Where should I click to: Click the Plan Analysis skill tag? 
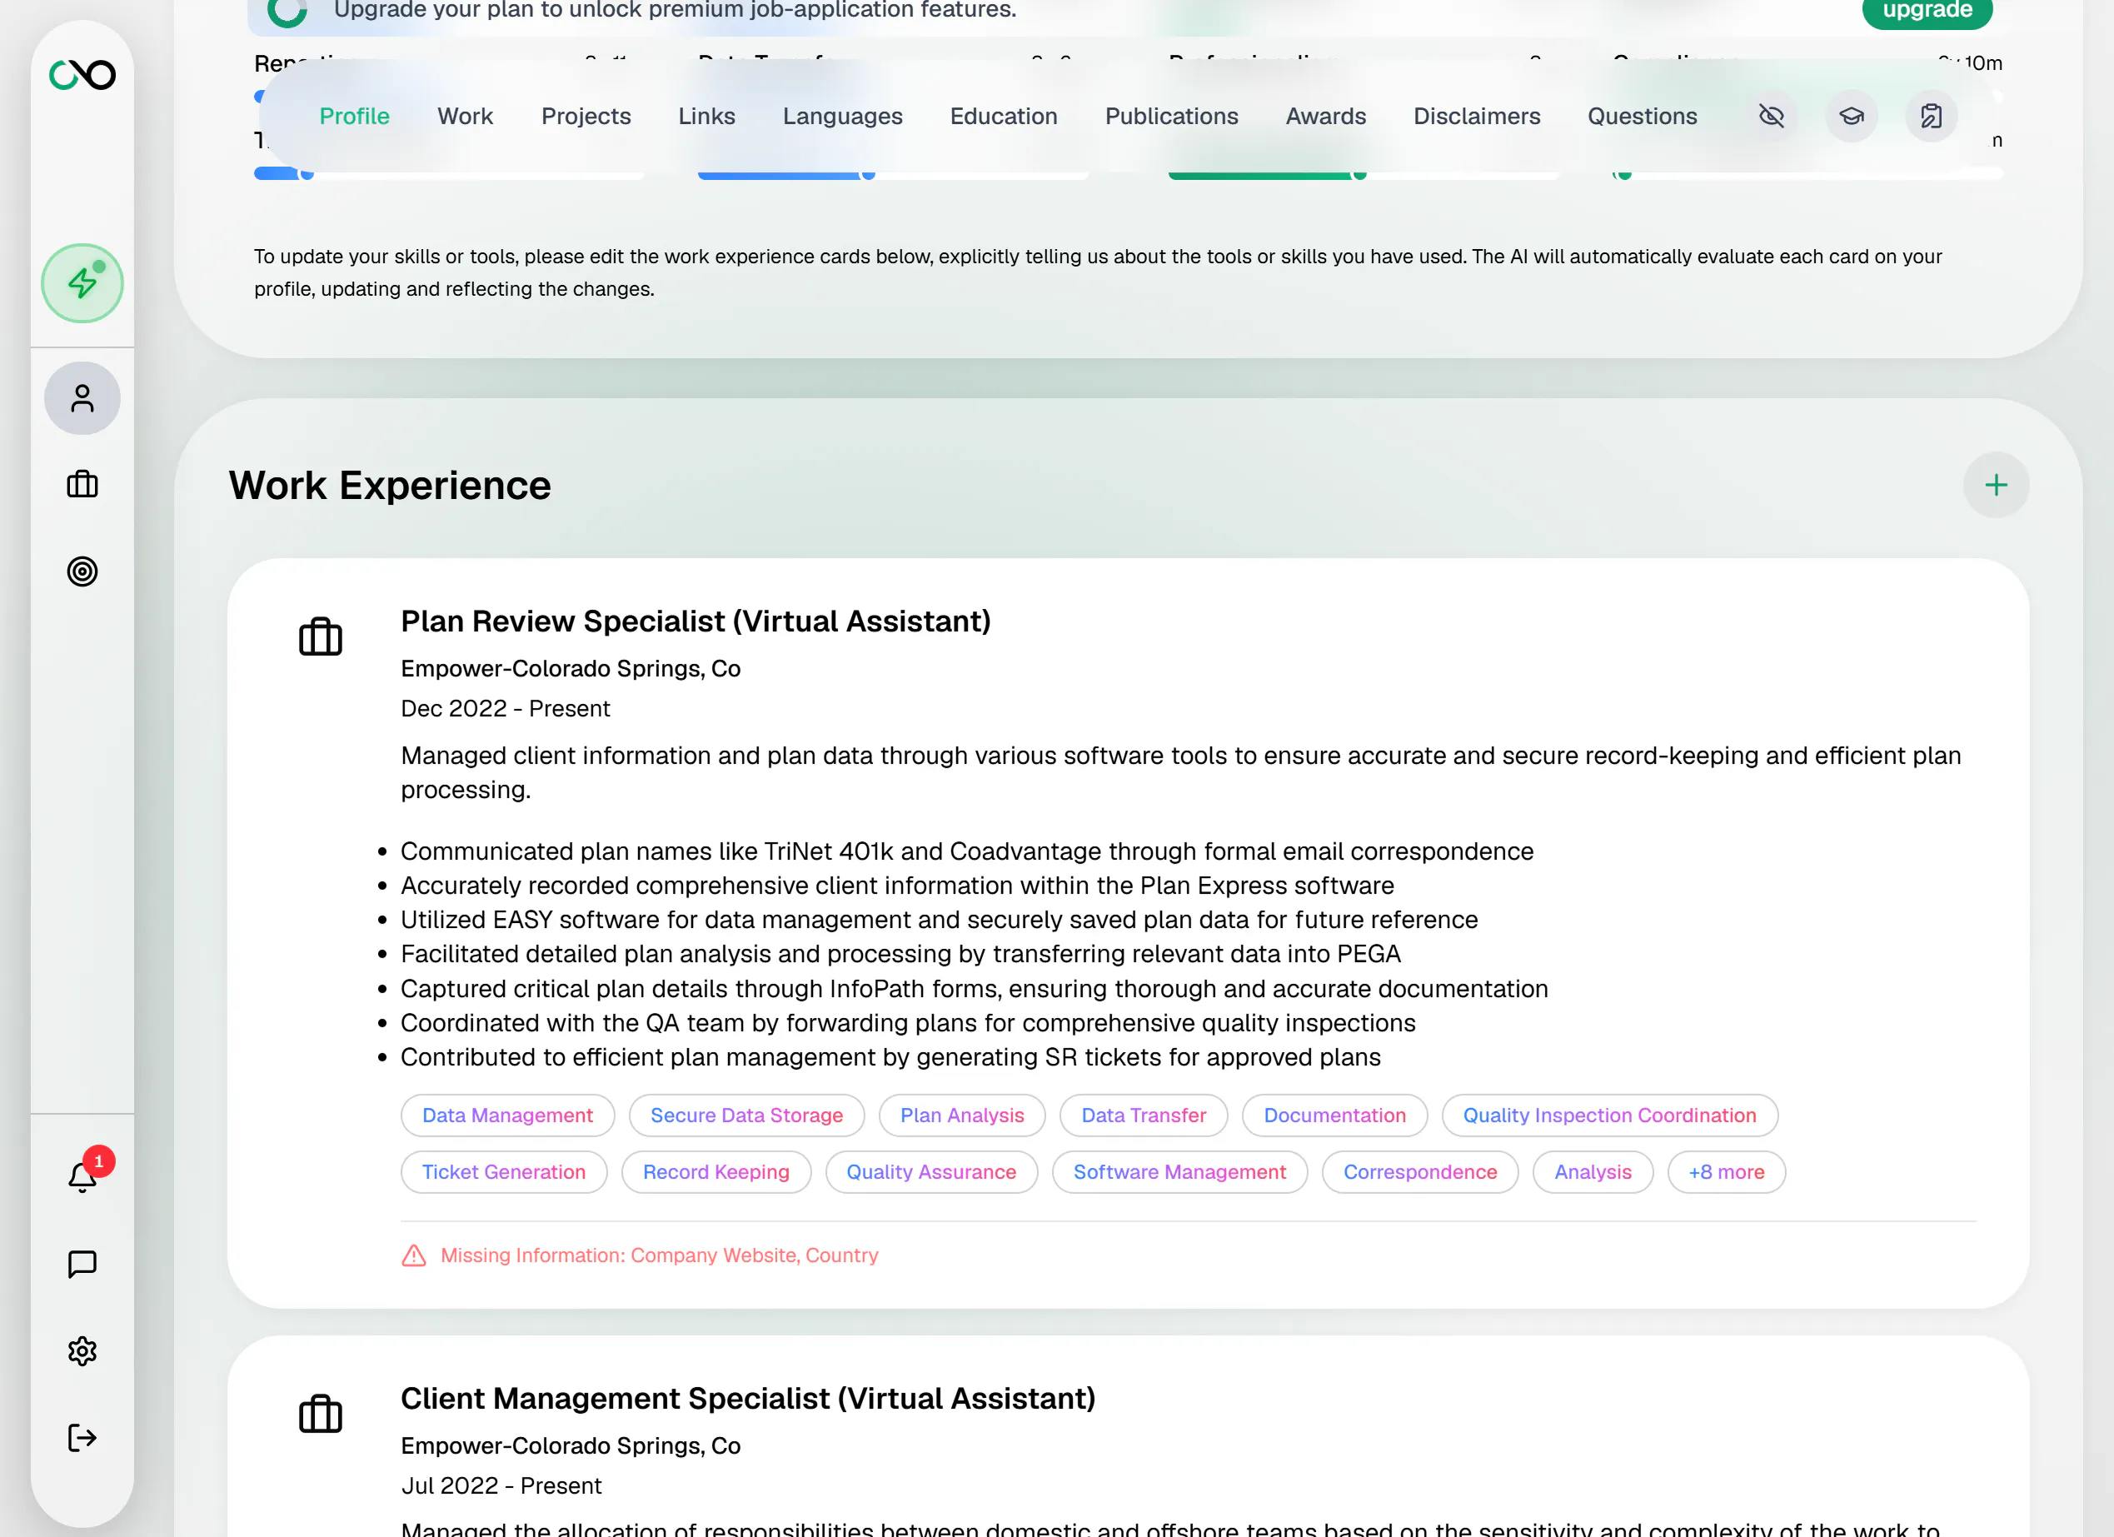click(962, 1115)
